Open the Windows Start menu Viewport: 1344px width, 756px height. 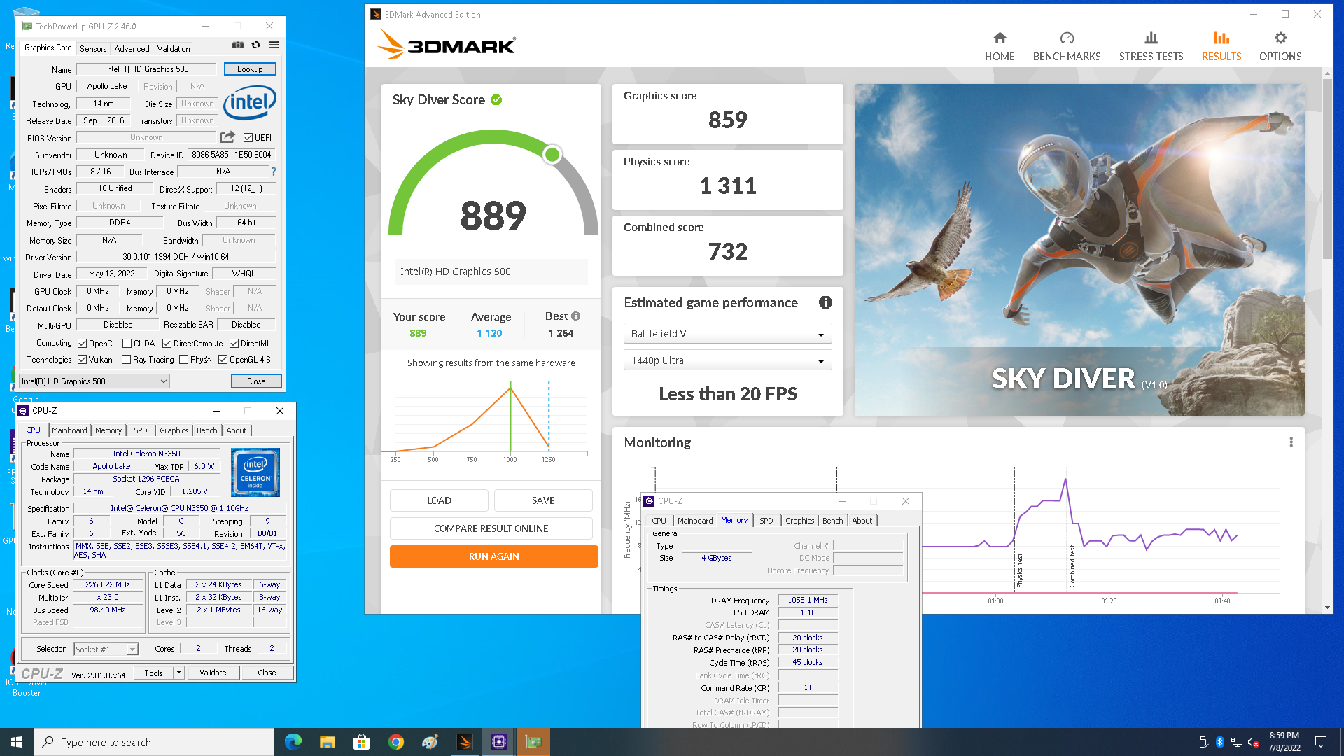point(17,742)
